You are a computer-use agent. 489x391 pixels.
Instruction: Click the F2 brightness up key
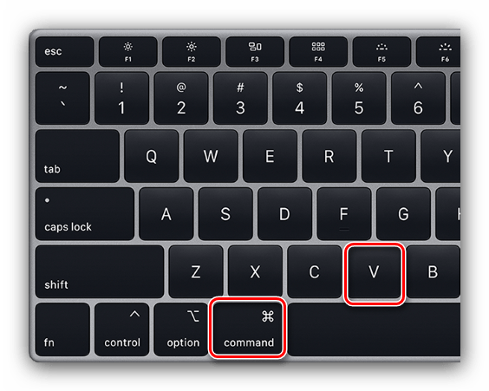(x=191, y=51)
